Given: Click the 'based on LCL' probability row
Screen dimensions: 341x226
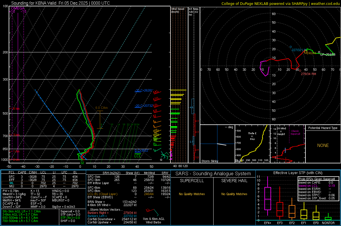Looking at the screenshot, I should coord(309,186).
